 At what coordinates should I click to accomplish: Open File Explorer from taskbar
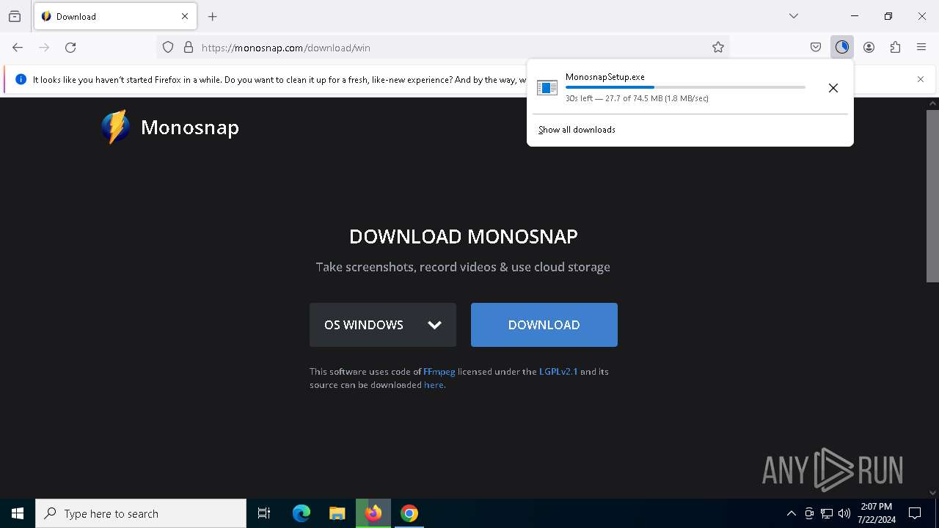click(x=337, y=513)
